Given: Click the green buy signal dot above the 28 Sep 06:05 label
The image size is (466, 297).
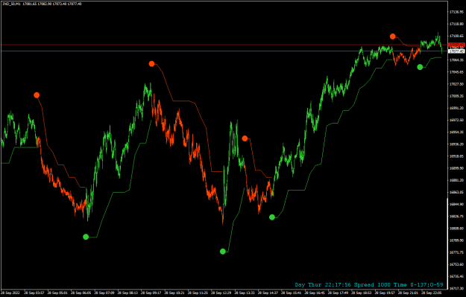Looking at the screenshot, I should pos(86,237).
